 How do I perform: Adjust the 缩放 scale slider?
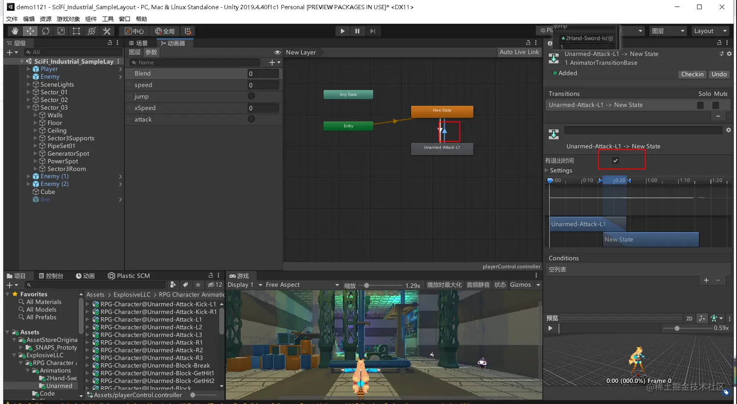(367, 285)
